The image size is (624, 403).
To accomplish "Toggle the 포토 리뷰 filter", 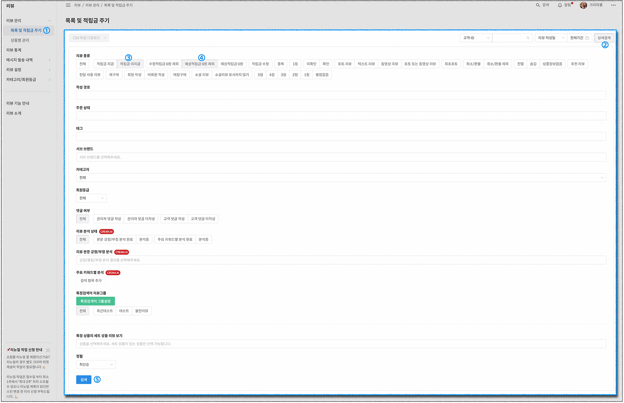I will [345, 64].
